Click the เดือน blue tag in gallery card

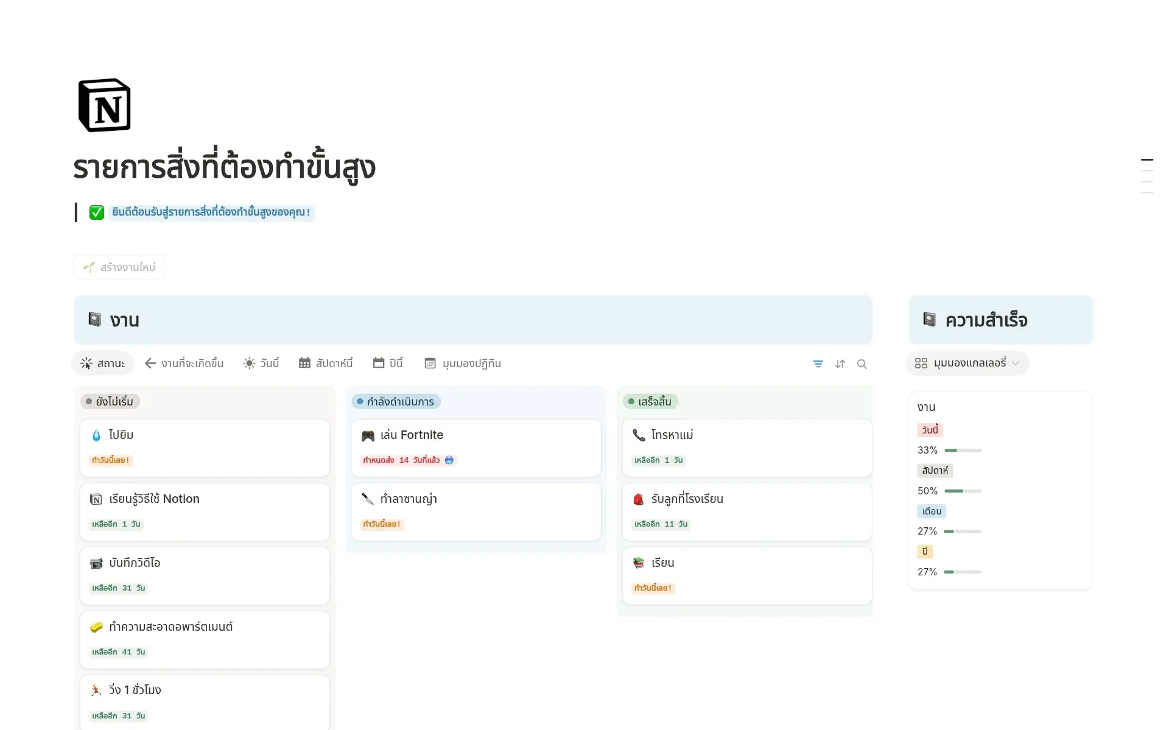point(932,511)
